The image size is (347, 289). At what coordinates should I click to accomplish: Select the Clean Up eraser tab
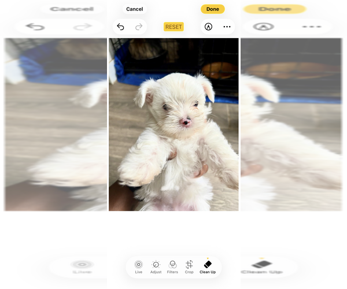[x=208, y=267]
